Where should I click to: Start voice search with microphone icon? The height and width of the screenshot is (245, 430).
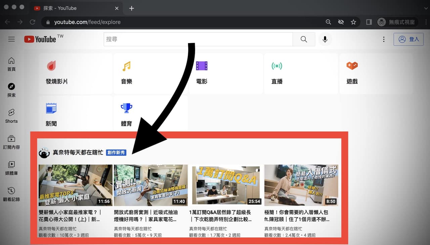coord(325,39)
